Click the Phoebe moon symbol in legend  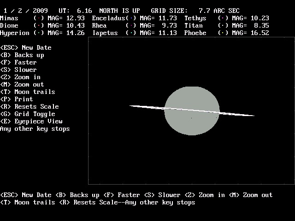click(x=223, y=33)
